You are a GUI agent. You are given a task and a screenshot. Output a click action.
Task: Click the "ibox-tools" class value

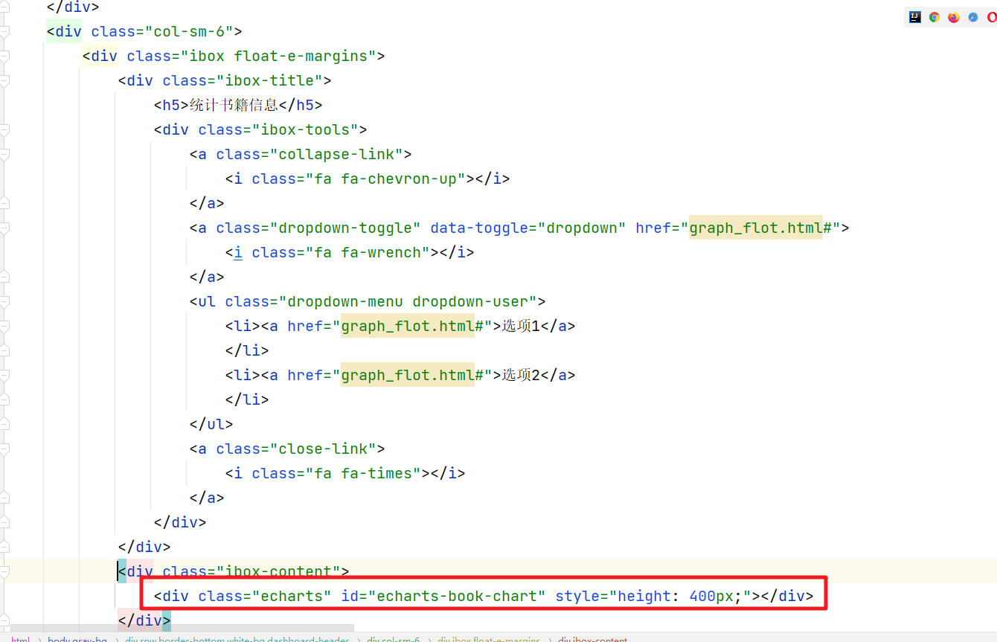coord(305,129)
